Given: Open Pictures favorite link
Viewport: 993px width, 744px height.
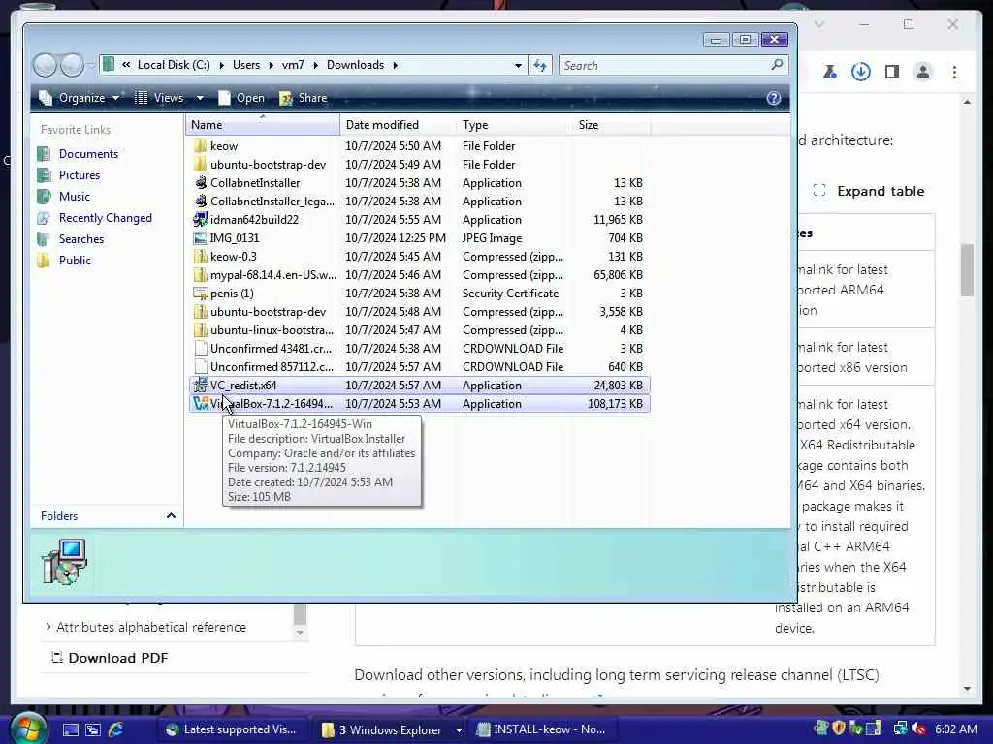Looking at the screenshot, I should [80, 175].
